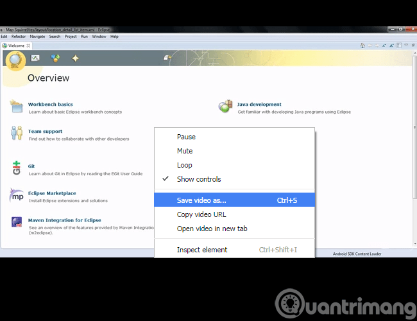417x321 pixels.
Task: Click the Magnify font size icon
Action: (391, 46)
